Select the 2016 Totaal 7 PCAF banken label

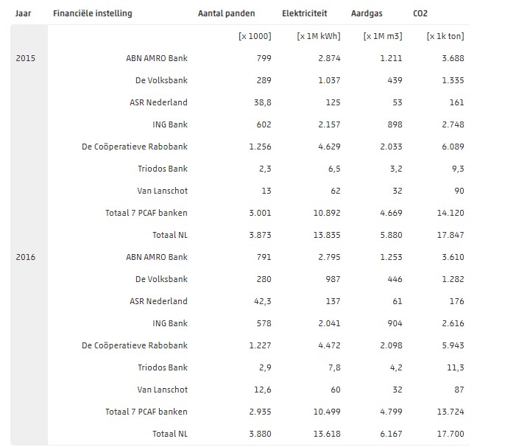(146, 412)
